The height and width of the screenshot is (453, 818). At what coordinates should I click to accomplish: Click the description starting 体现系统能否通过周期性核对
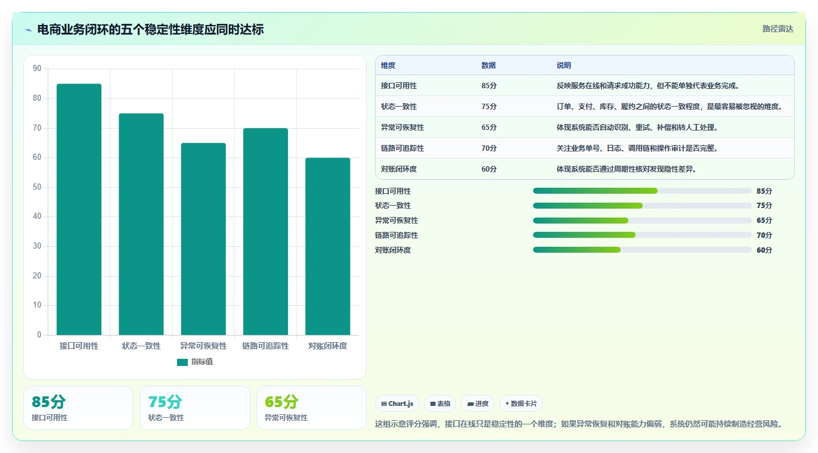(x=627, y=169)
